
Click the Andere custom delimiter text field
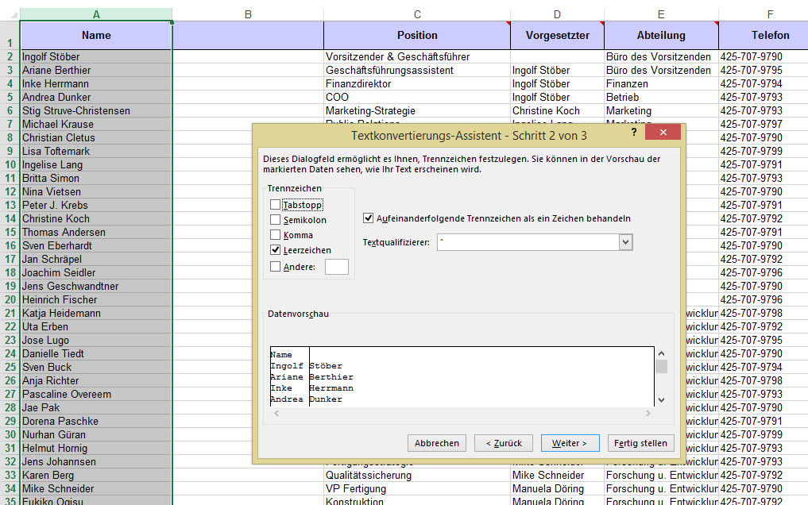tap(336, 267)
